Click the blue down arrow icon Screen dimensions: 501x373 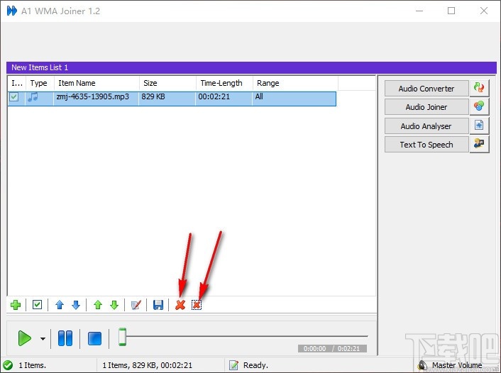click(76, 305)
